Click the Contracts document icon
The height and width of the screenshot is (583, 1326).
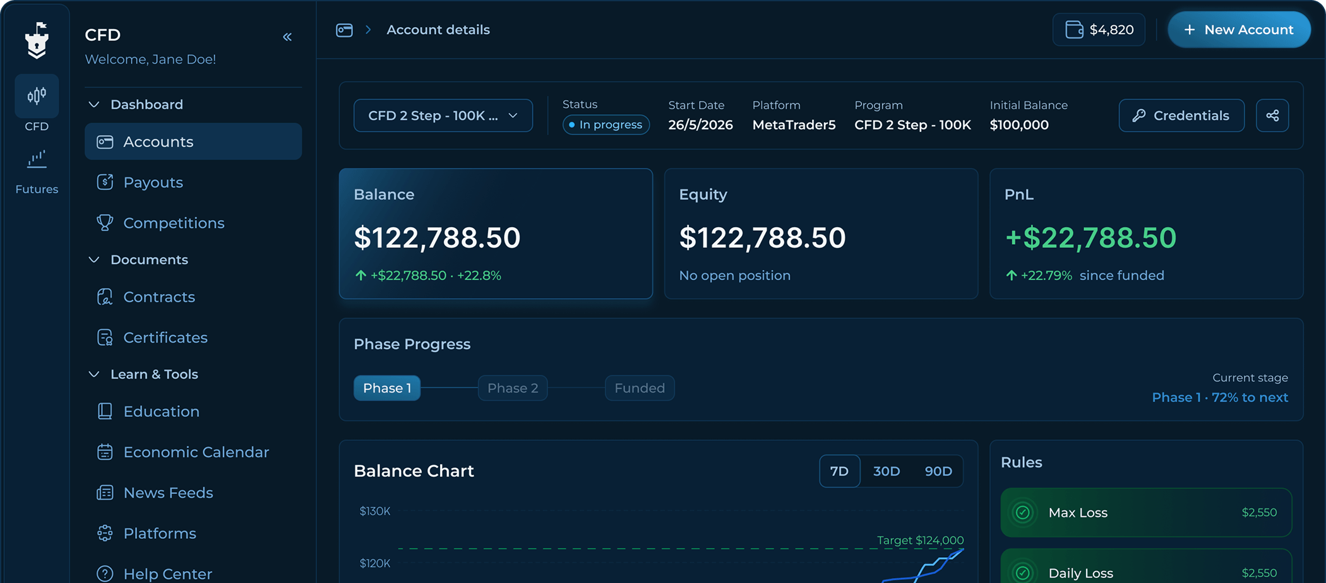point(105,297)
